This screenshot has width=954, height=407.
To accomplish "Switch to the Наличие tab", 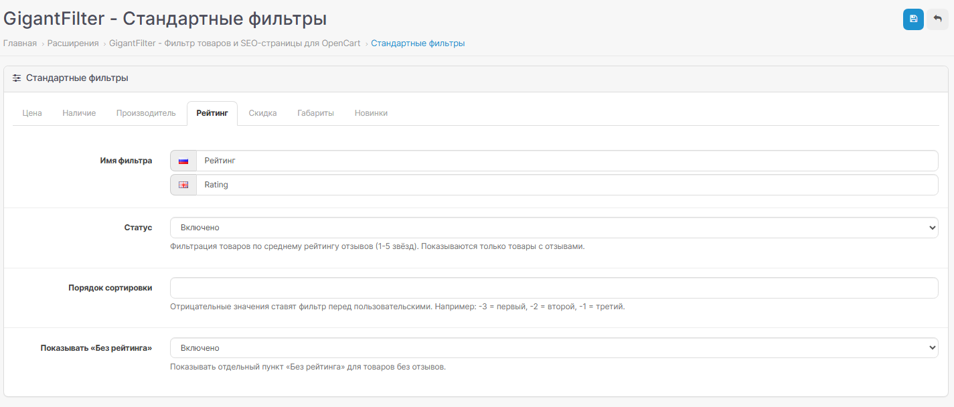I will click(x=79, y=113).
